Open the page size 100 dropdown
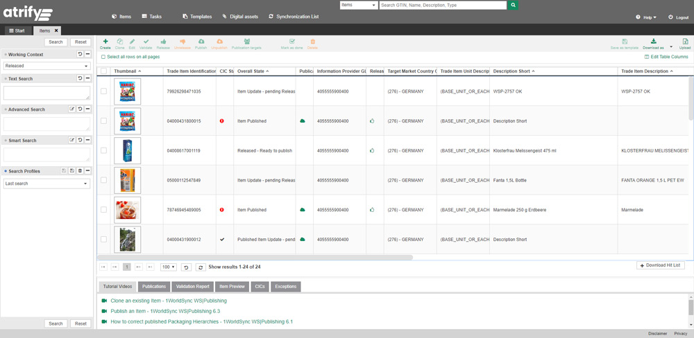The image size is (694, 338). point(168,267)
